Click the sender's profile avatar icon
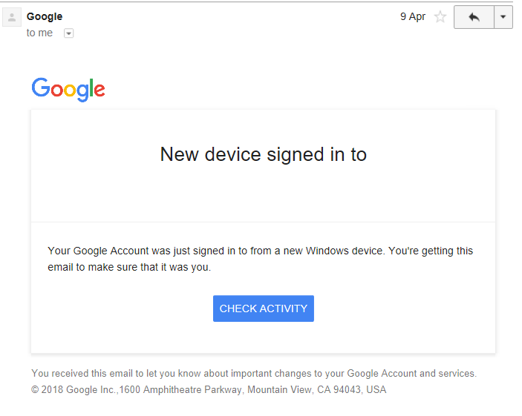 pos(12,17)
